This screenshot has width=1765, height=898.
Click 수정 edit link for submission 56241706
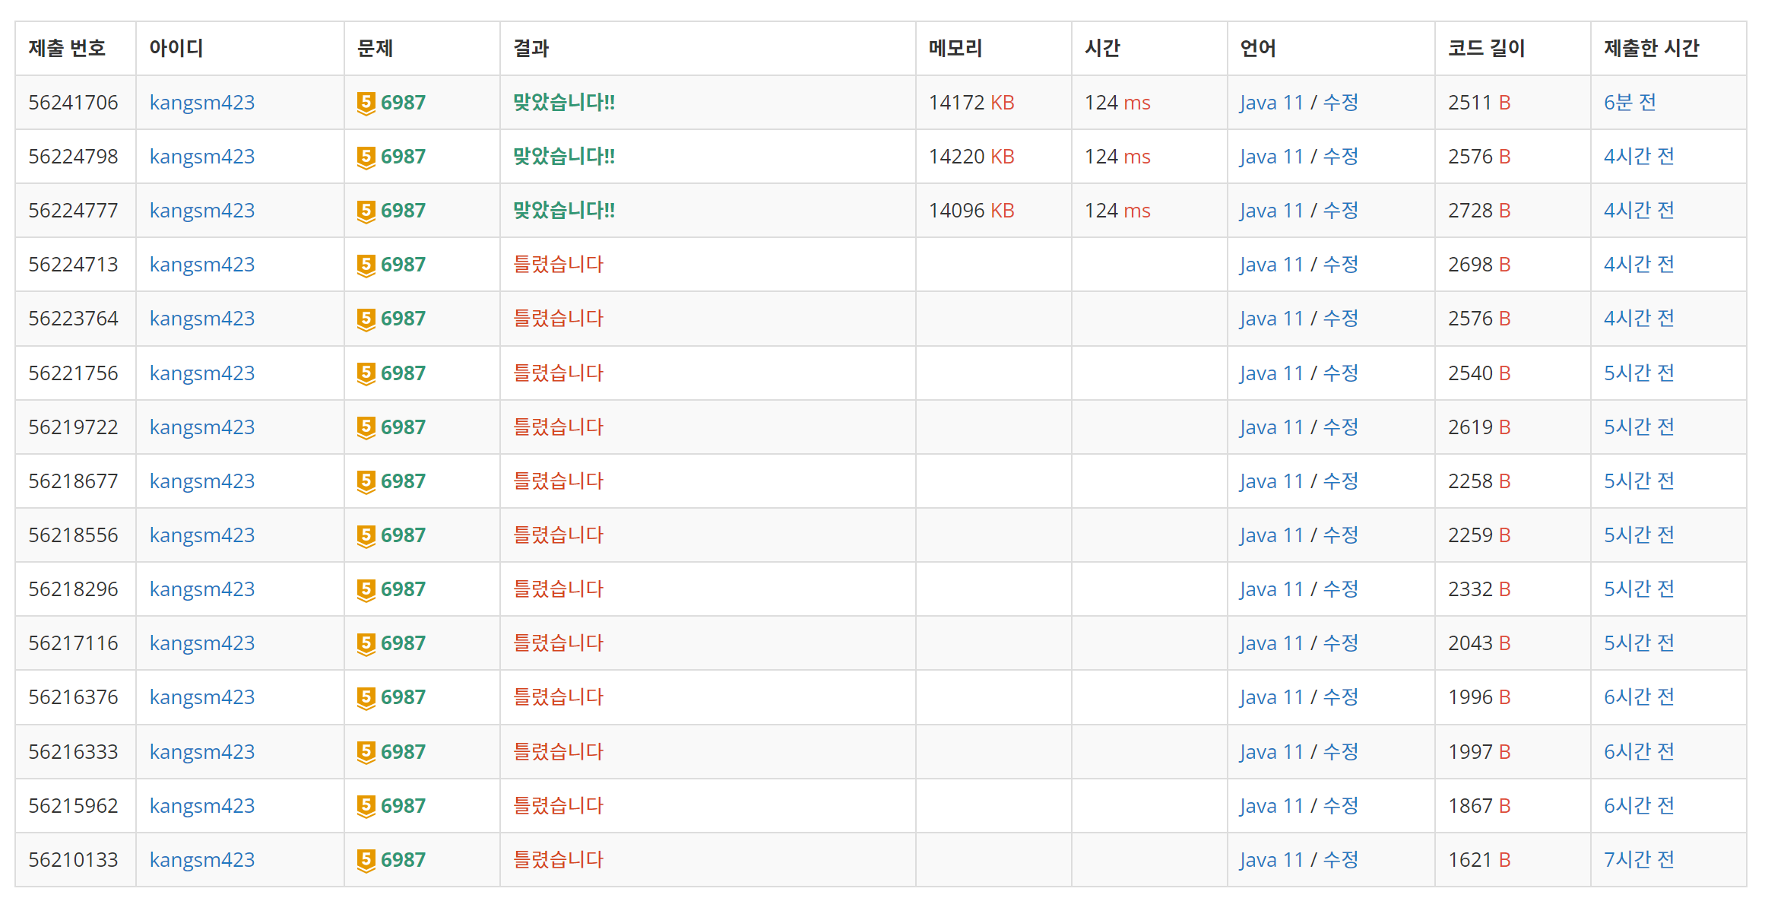coord(1340,103)
